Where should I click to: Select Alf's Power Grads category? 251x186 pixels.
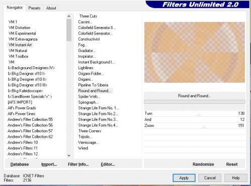point(22,108)
